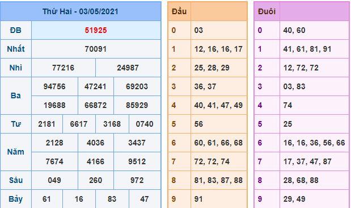This screenshot has height=208, width=351.
Task: Select Đuôi row 6 values 16, 16, 36, 56, 66
Action: (314, 143)
